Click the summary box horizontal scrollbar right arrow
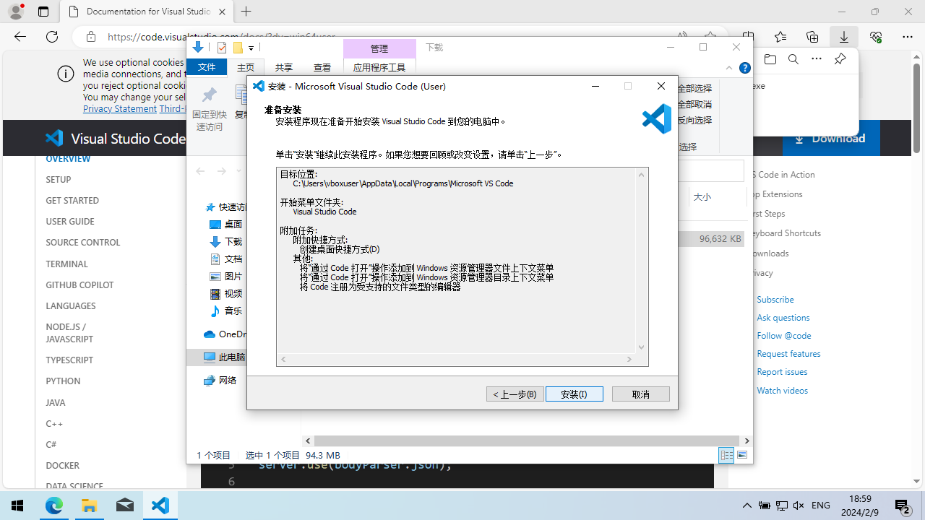Screen dimensions: 925x520 click(629, 359)
